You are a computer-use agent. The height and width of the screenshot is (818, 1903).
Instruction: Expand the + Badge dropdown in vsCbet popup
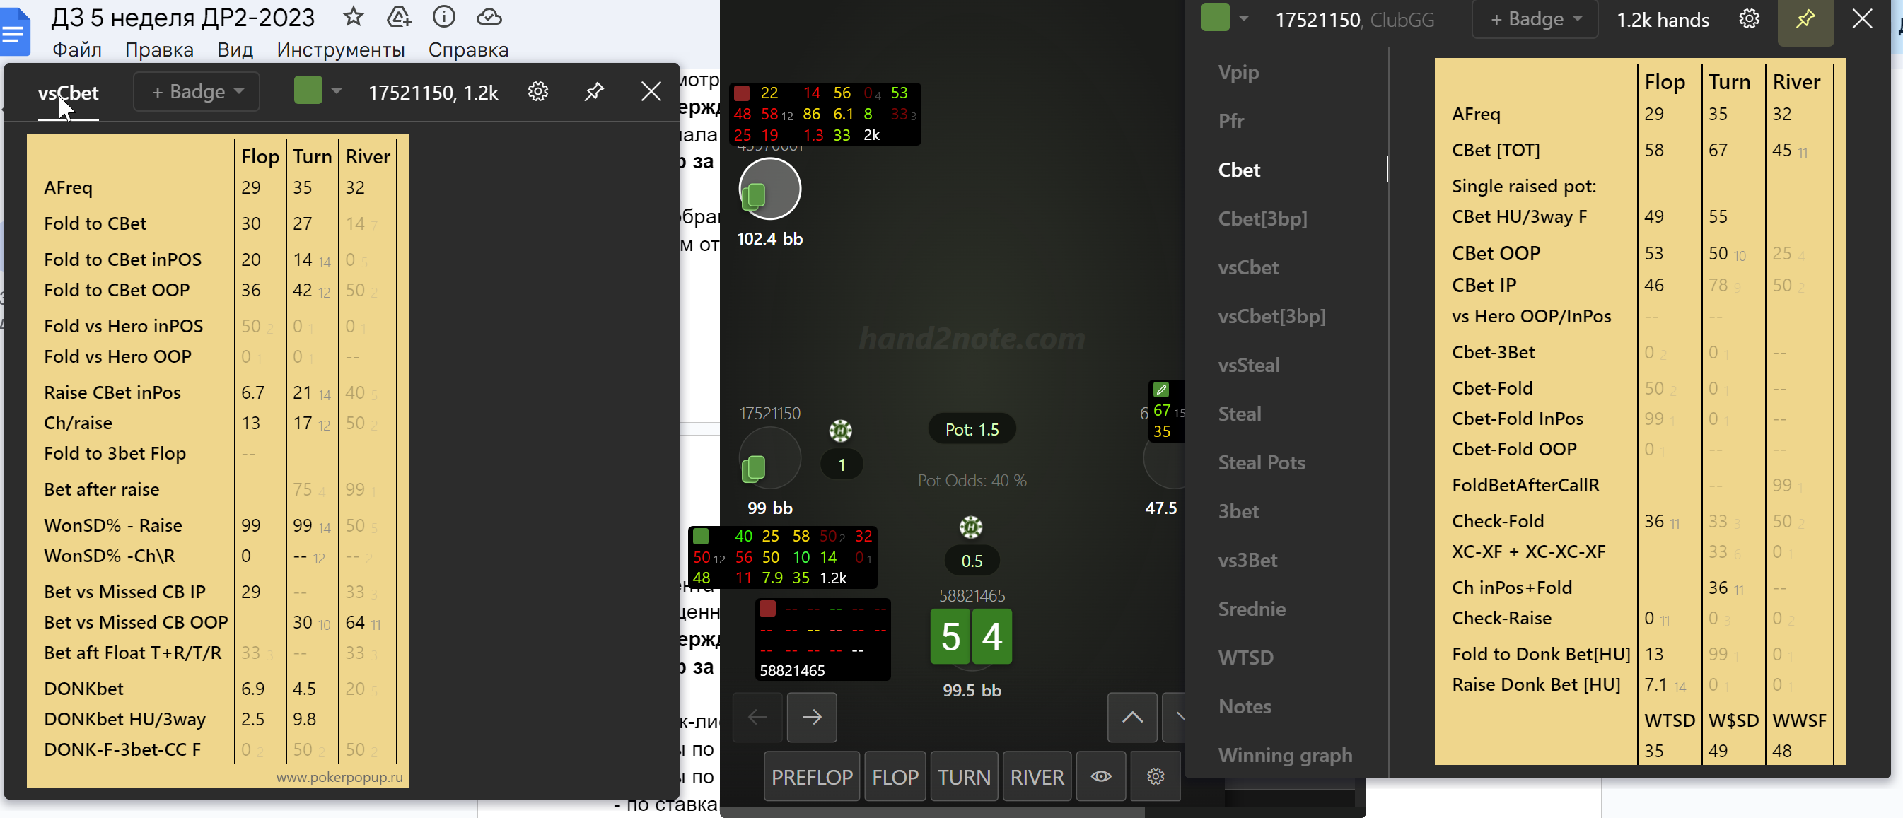tap(197, 91)
